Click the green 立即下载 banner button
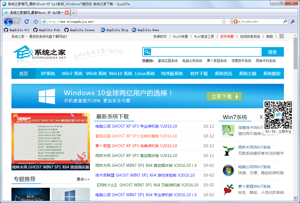The width and height of the screenshot is (300, 203). click(x=224, y=96)
